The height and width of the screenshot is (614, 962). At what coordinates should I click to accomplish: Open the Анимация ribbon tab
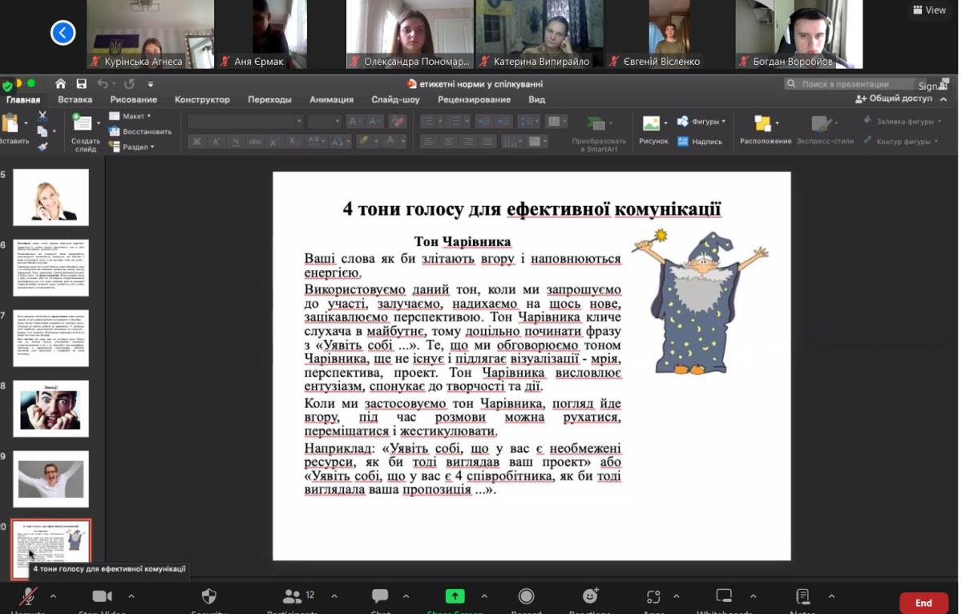331,100
